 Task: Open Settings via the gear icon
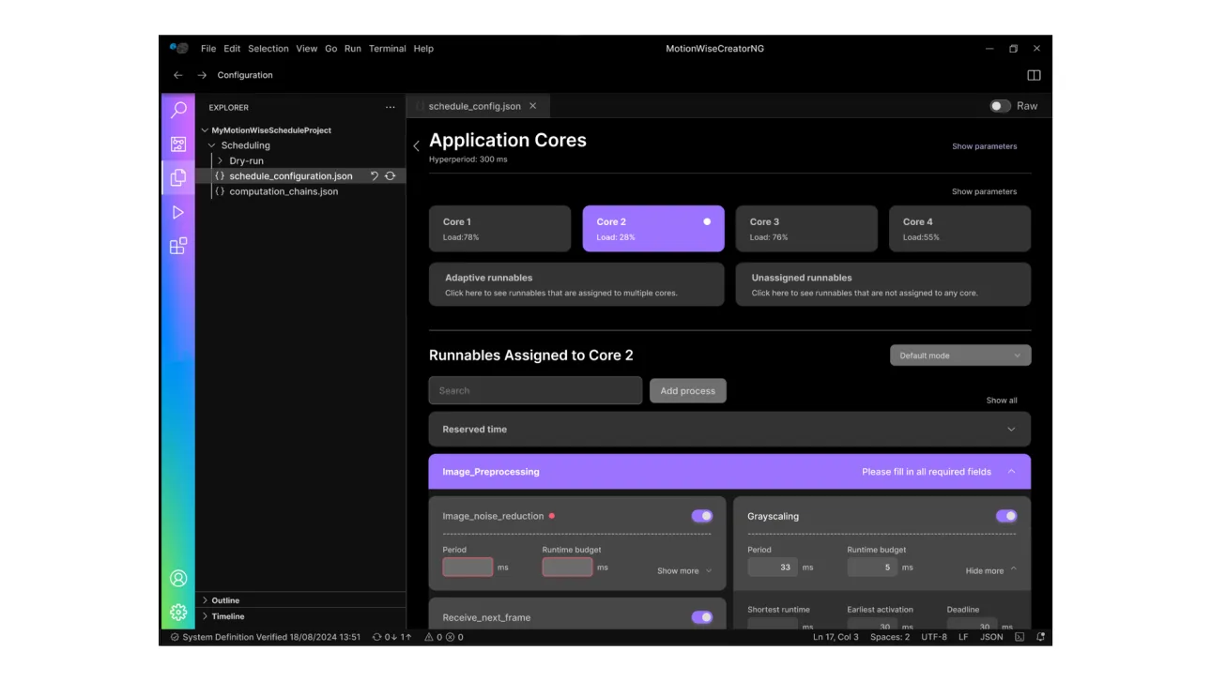click(x=178, y=612)
